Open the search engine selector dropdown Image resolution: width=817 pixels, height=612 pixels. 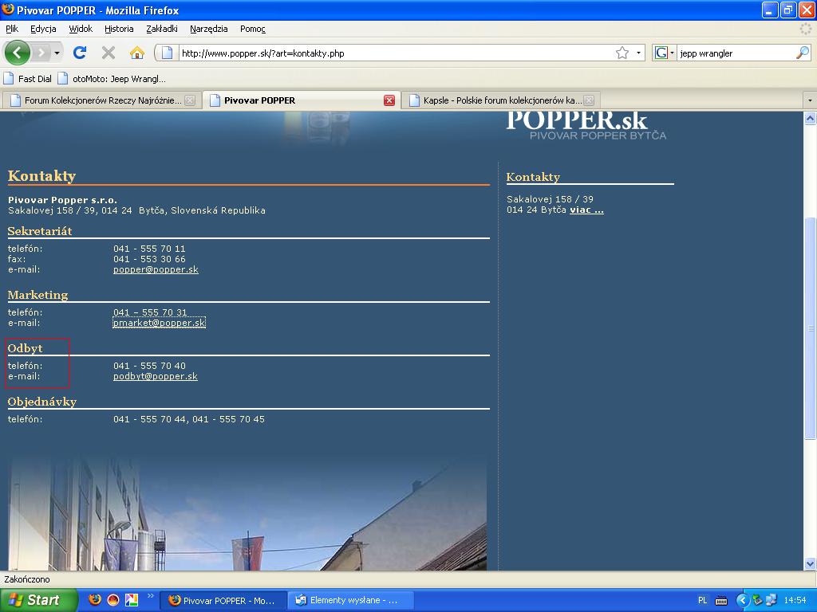665,53
